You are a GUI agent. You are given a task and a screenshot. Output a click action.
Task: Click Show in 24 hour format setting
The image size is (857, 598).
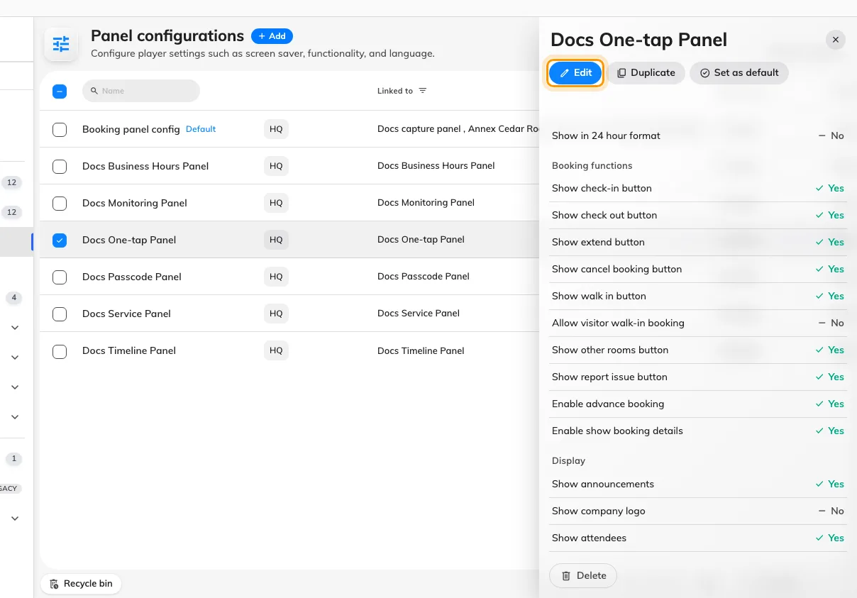(698, 135)
